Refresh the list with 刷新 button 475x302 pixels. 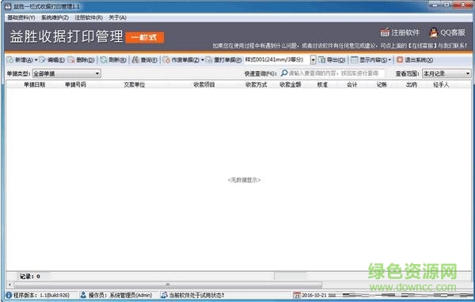pos(113,60)
